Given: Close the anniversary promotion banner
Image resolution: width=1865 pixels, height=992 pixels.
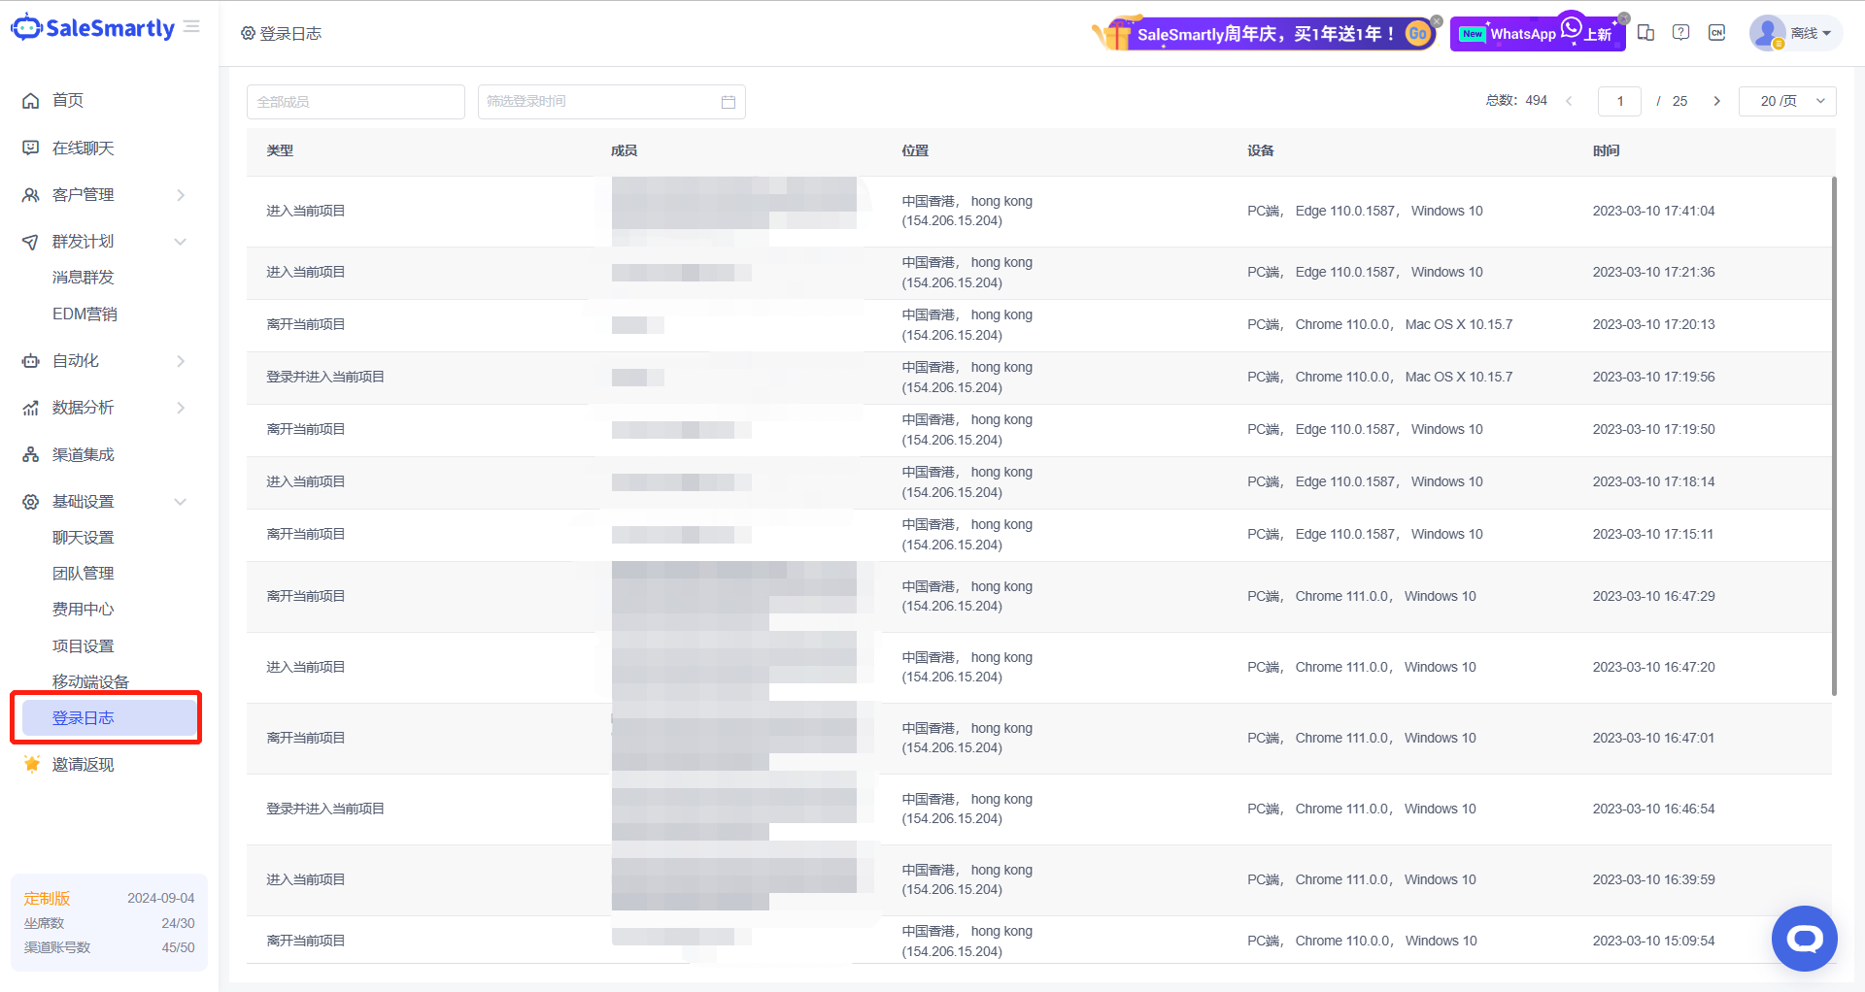Looking at the screenshot, I should click(x=1437, y=20).
